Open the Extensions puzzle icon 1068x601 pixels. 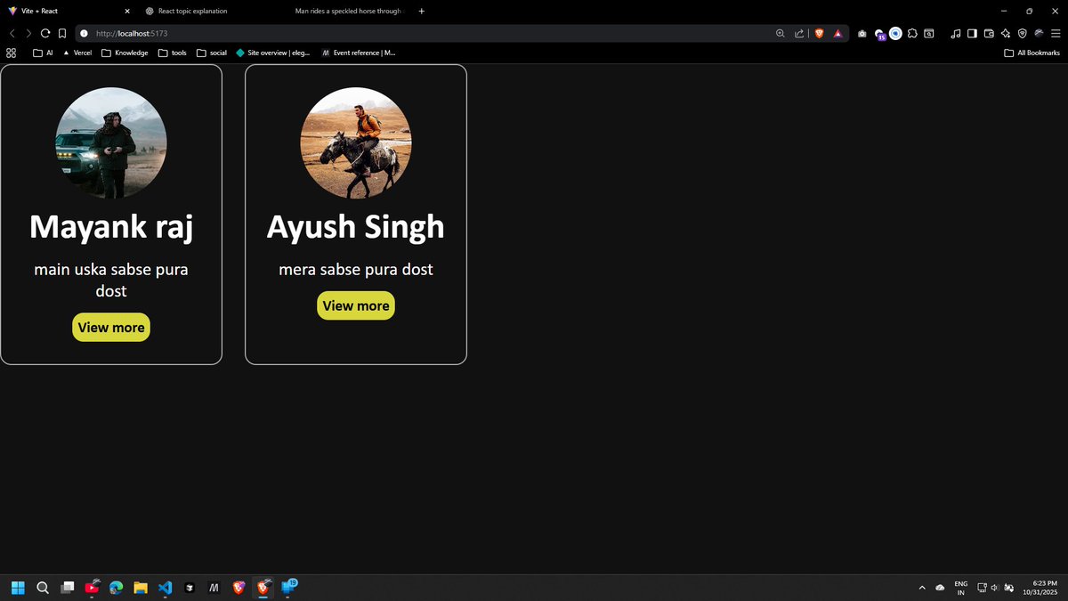913,33
